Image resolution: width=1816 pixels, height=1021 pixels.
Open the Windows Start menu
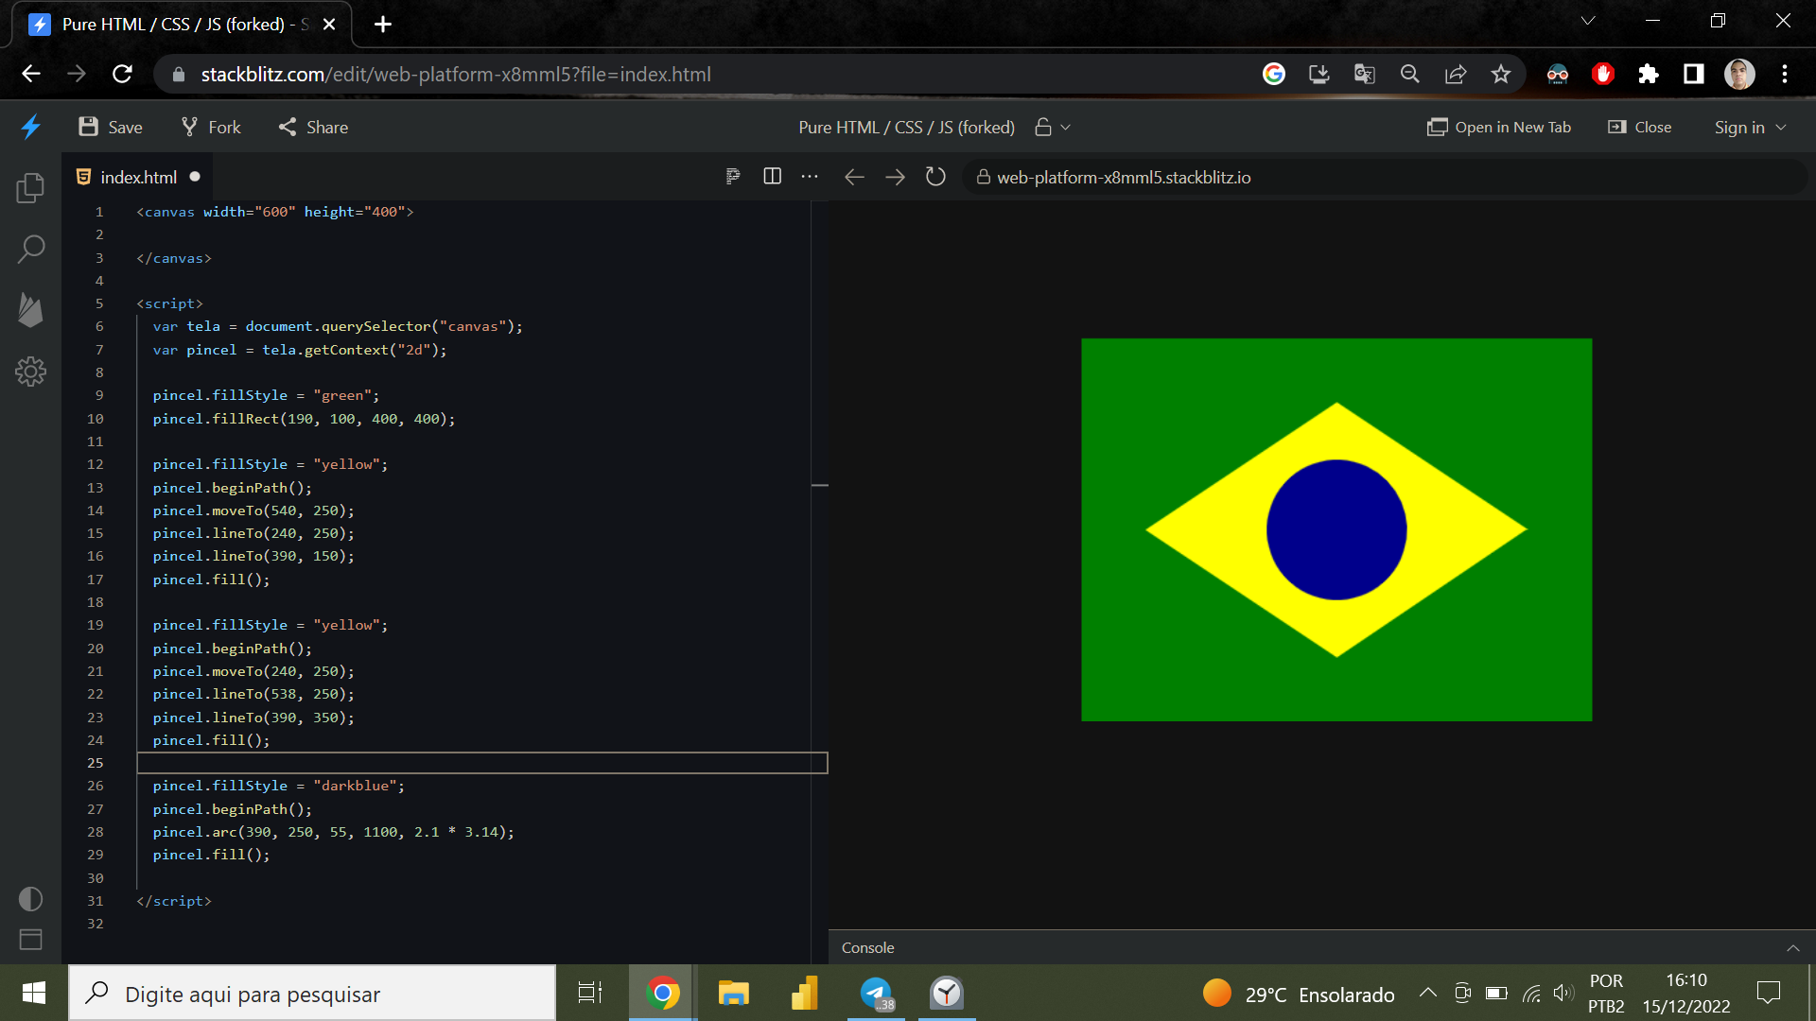click(34, 993)
